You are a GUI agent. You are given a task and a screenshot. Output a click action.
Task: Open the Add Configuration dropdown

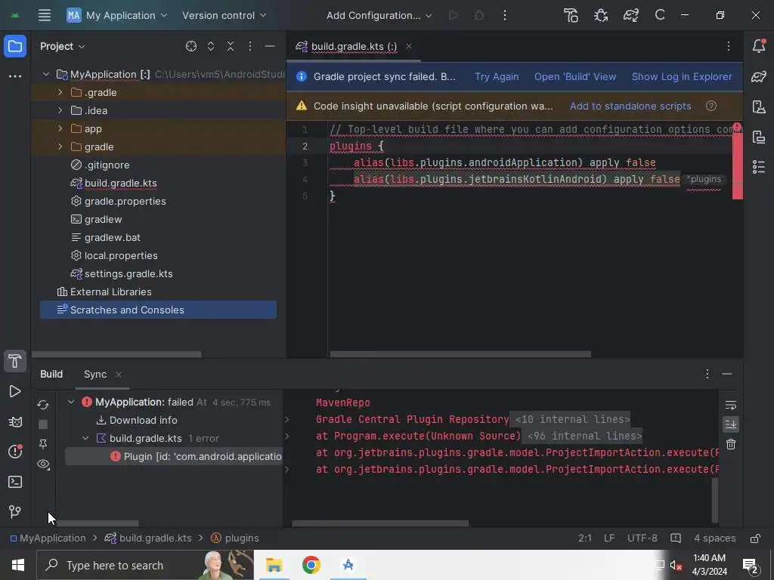click(x=379, y=15)
